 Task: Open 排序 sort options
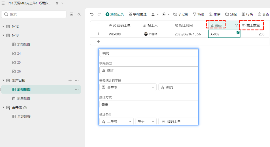(215, 14)
